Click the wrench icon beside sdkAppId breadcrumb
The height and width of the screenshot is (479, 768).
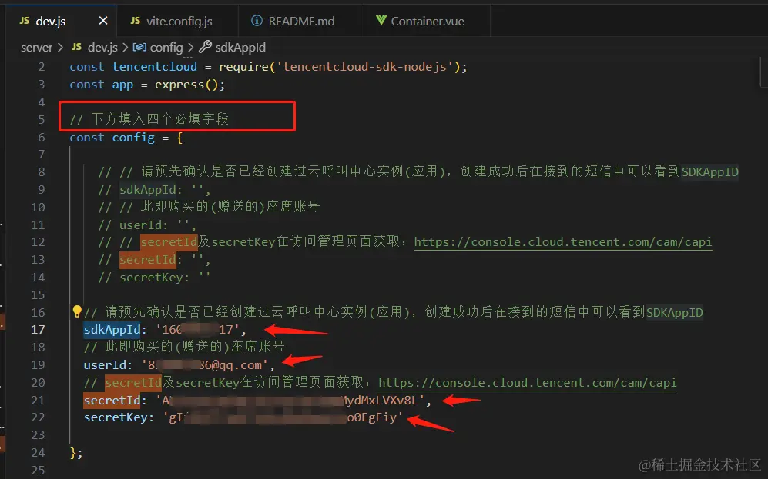coord(205,47)
